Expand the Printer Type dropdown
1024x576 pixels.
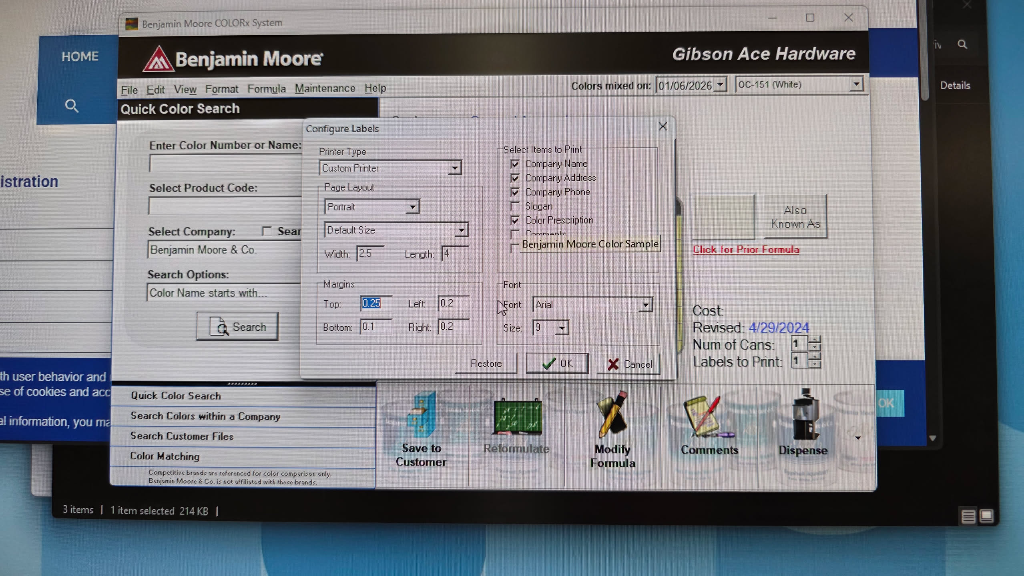pyautogui.click(x=454, y=168)
